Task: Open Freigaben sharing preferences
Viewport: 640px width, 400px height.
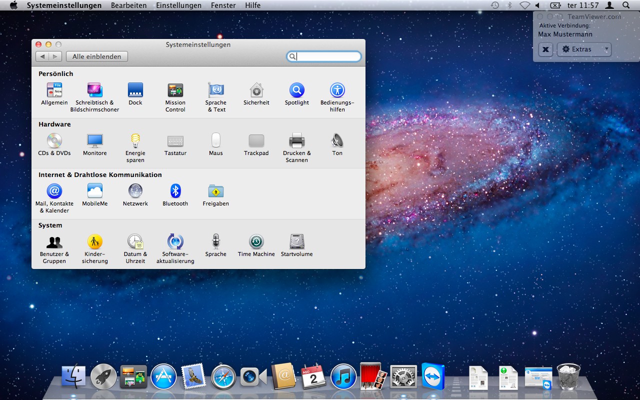Action: [216, 195]
